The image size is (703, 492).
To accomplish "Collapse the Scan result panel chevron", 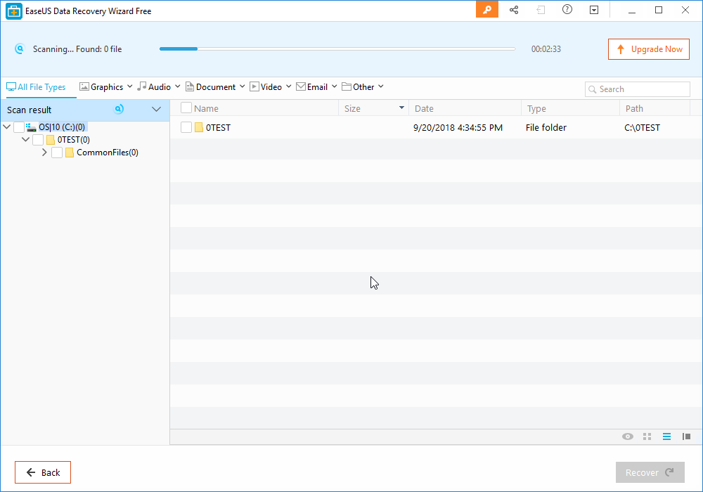I will point(157,110).
